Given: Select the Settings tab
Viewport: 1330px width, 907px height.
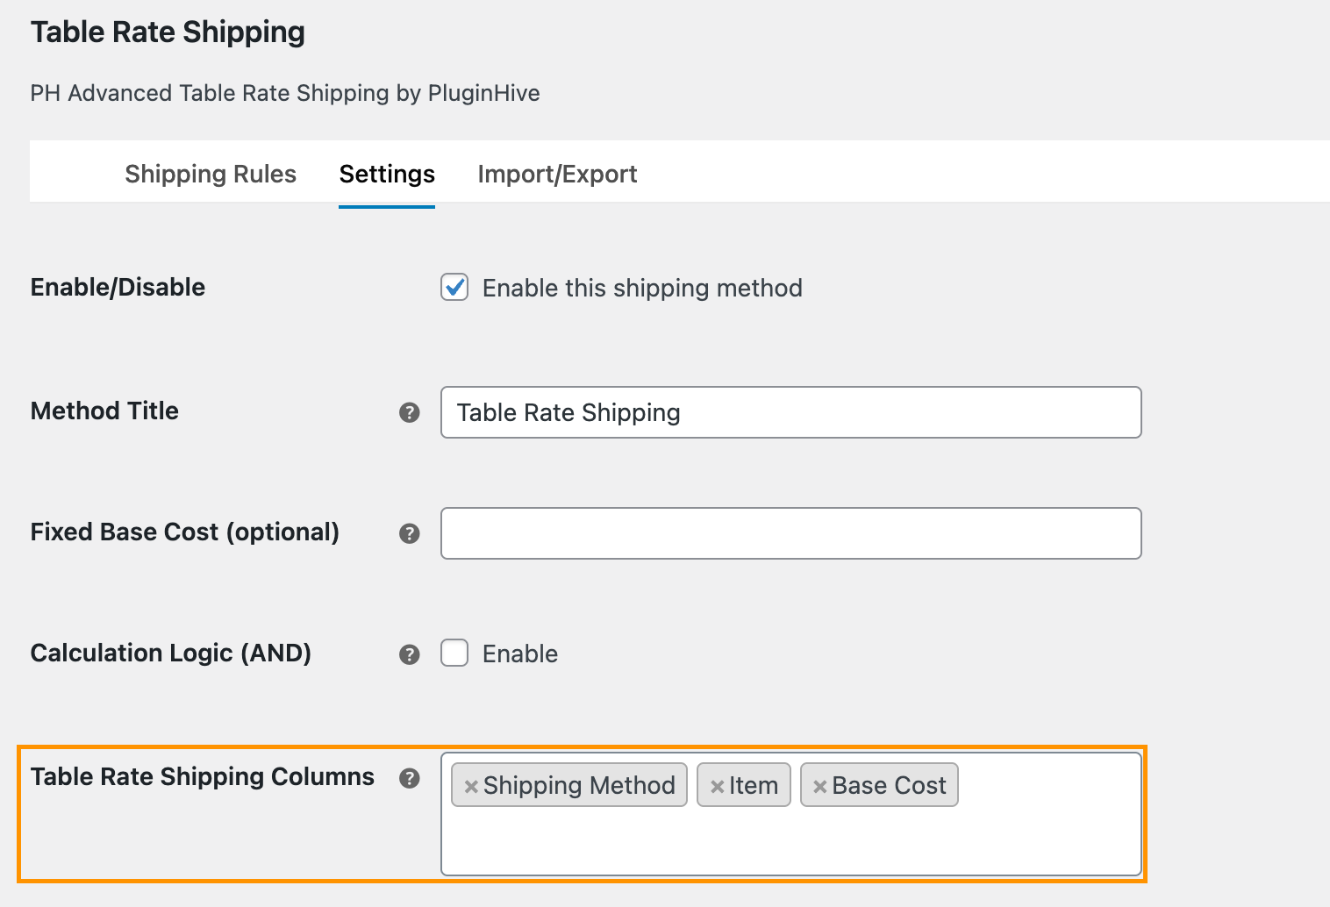Looking at the screenshot, I should [387, 174].
